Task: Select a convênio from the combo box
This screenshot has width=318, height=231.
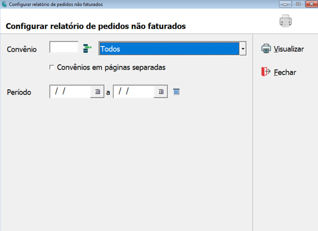Action: pos(171,49)
